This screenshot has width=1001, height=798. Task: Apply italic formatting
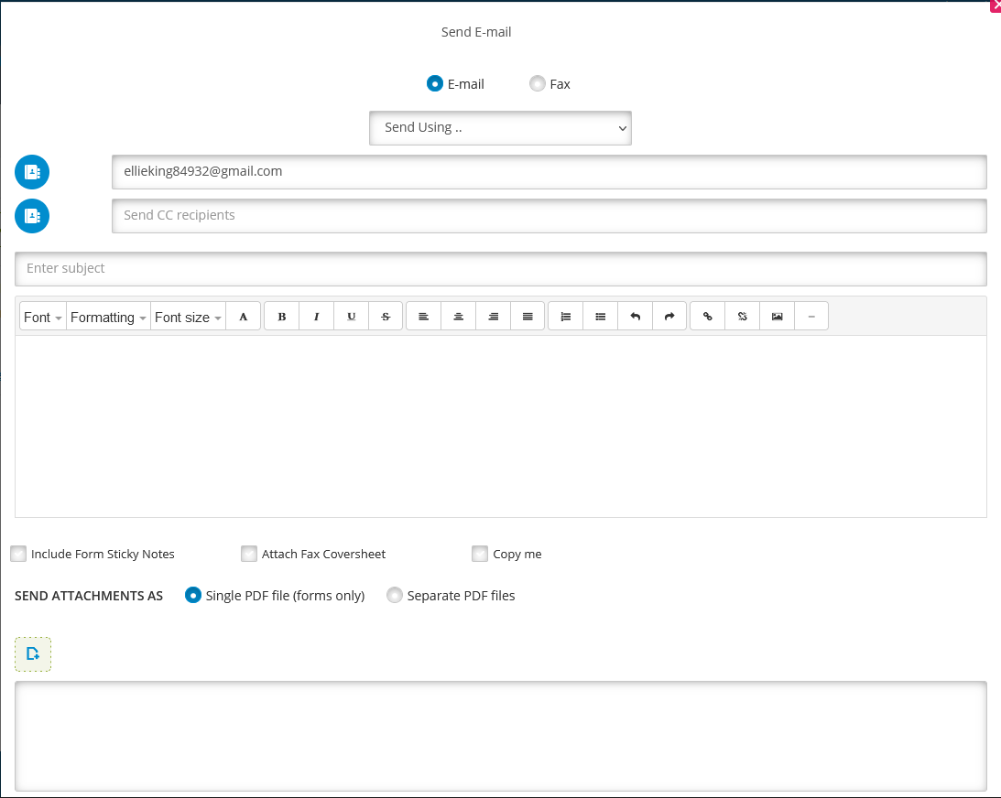316,315
